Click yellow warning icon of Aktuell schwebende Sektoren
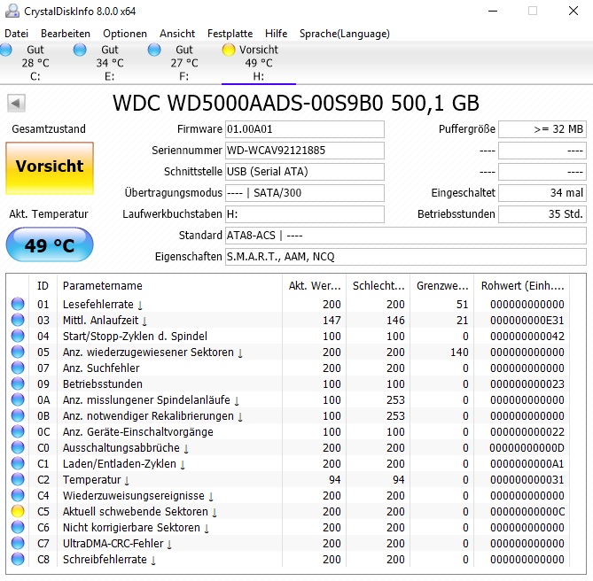Image resolution: width=593 pixels, height=581 pixels. pyautogui.click(x=18, y=511)
